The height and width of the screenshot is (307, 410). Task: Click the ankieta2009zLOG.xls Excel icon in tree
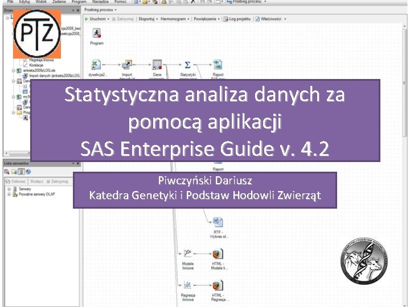coord(19,70)
